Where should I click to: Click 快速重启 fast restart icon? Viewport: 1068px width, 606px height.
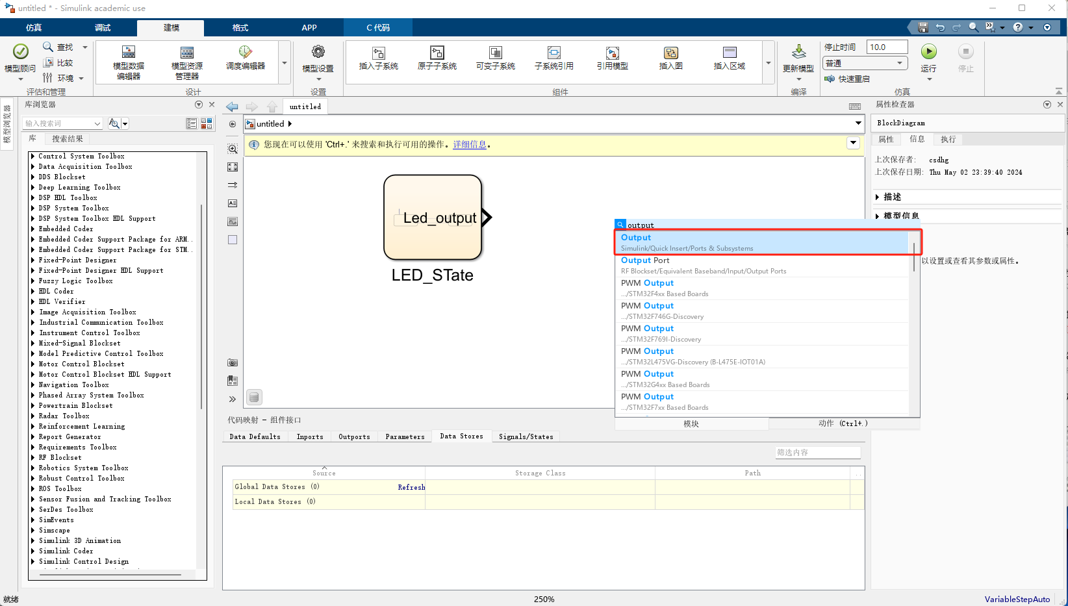(830, 79)
